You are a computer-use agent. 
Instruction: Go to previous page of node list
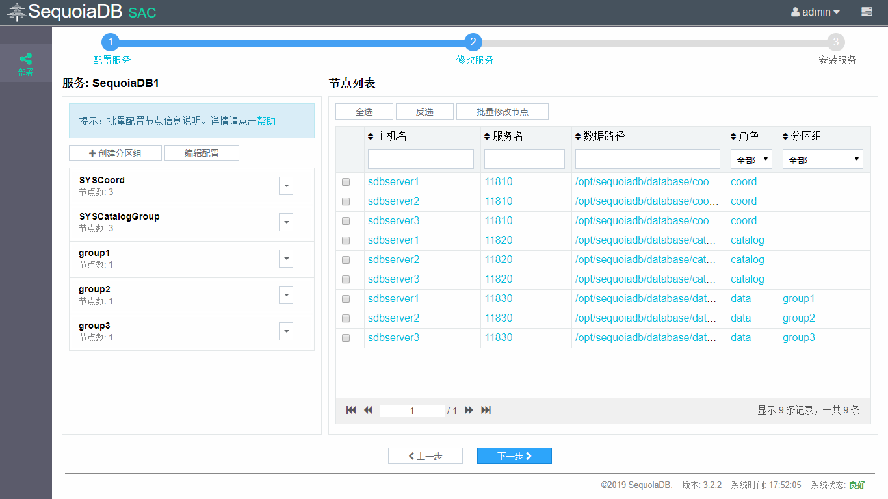(368, 410)
